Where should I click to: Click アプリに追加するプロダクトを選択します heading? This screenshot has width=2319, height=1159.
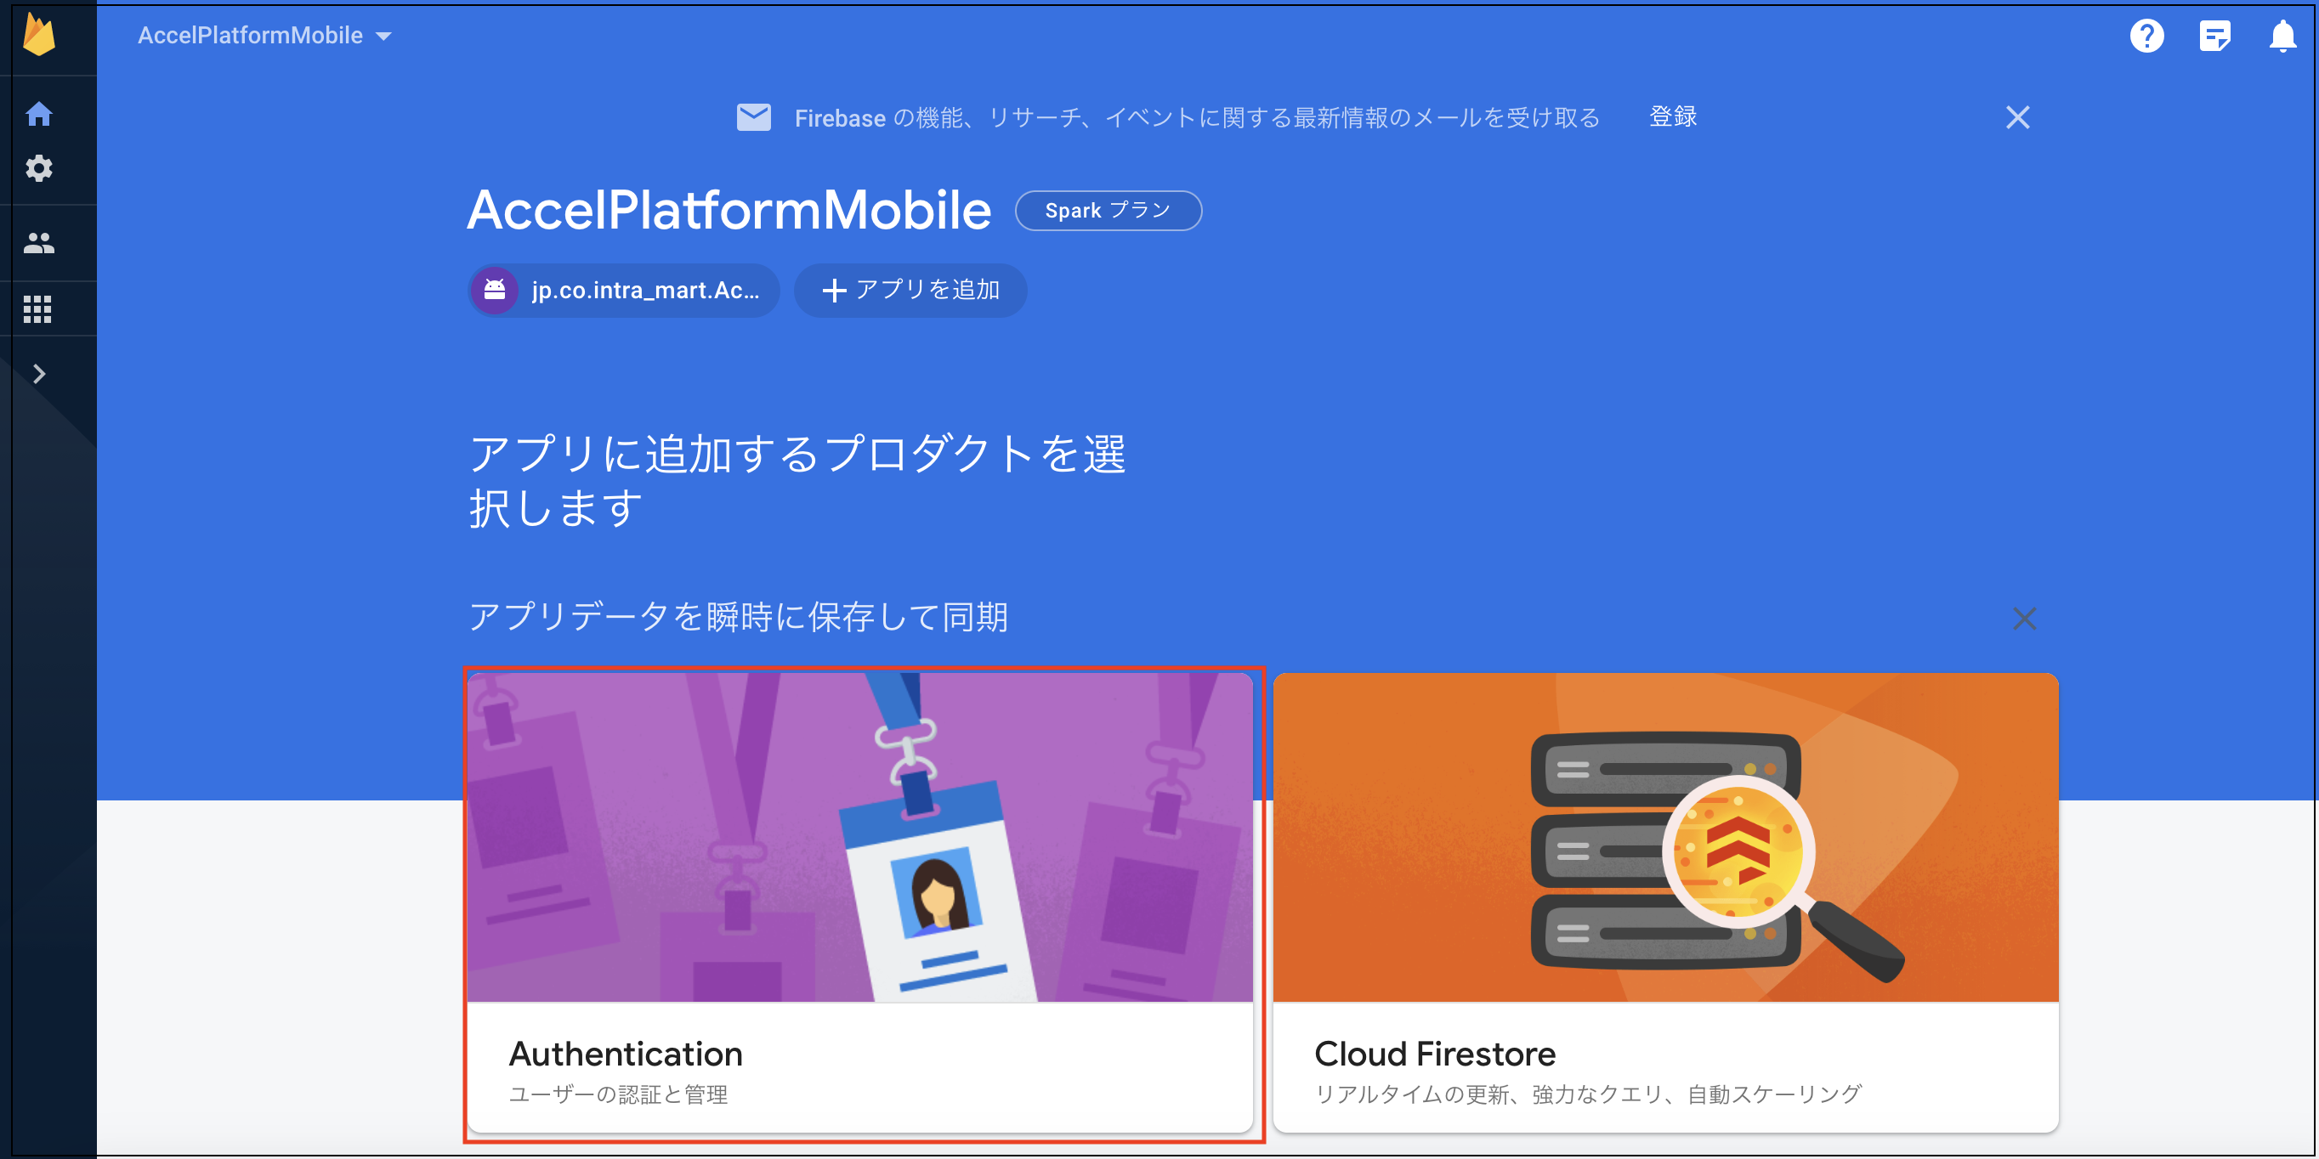pyautogui.click(x=797, y=481)
